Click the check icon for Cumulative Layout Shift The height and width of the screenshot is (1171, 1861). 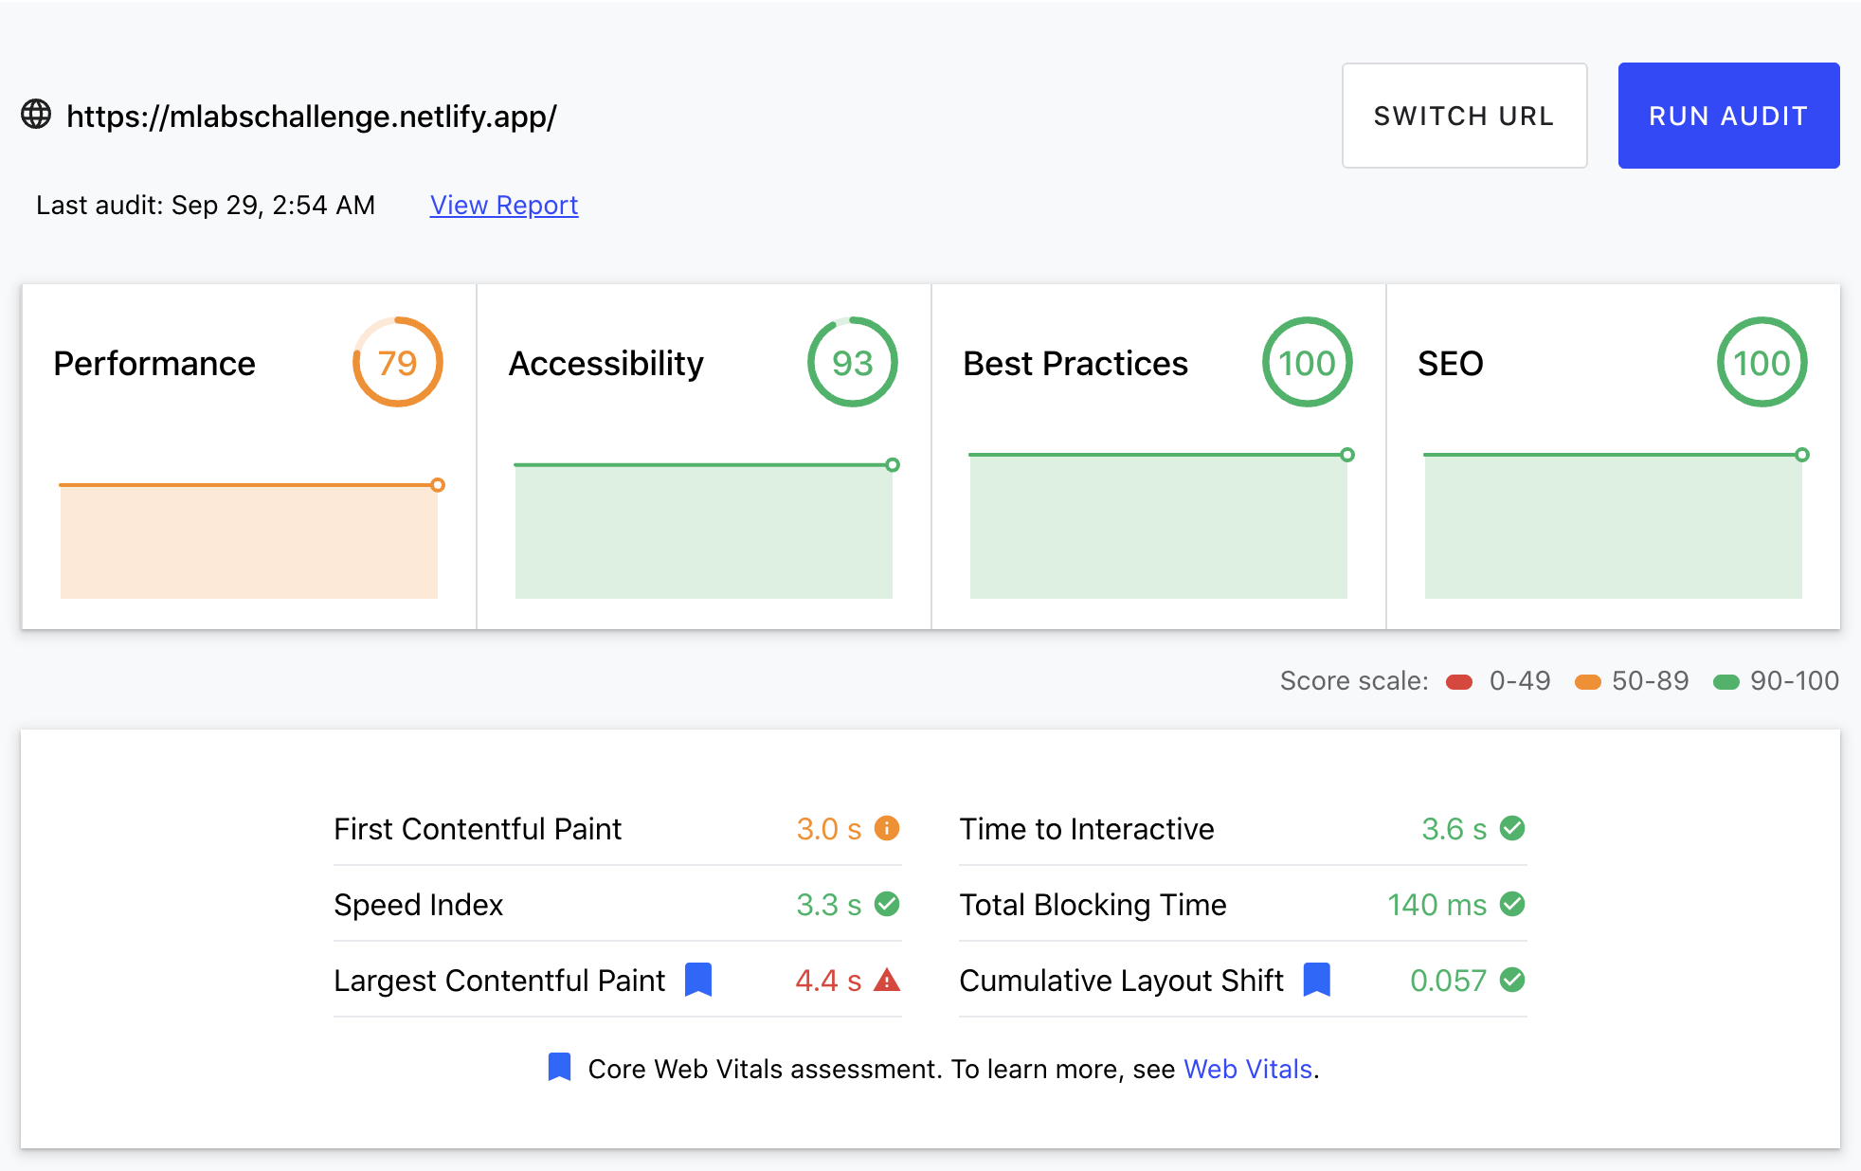[x=1512, y=980]
